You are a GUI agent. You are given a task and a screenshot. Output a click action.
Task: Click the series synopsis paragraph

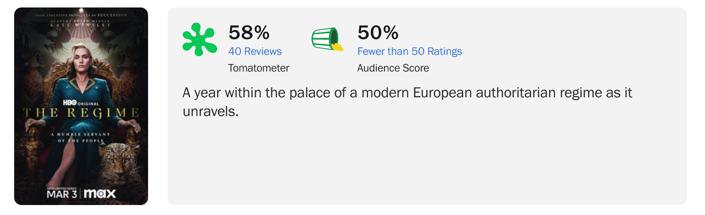pyautogui.click(x=407, y=102)
